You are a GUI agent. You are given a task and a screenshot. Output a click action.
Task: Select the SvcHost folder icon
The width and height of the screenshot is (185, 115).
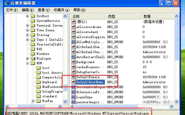tap(33, 16)
